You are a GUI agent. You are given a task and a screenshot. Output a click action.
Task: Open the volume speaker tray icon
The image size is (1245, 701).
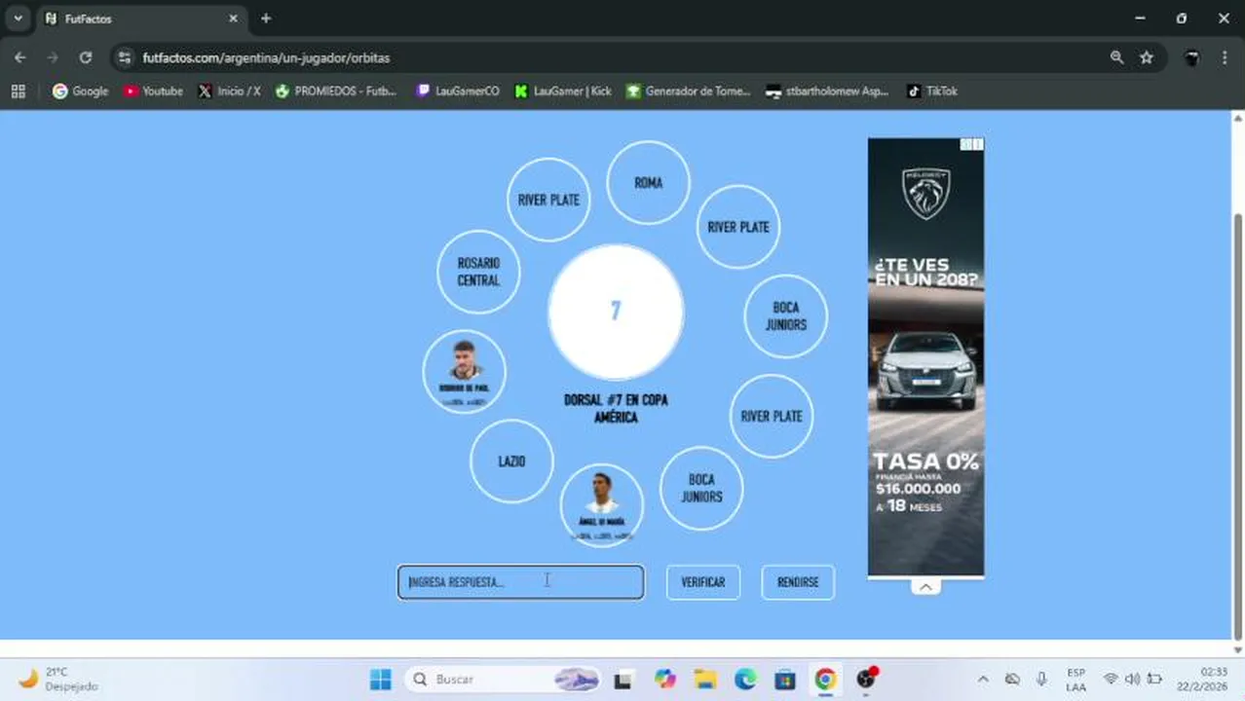1132,679
